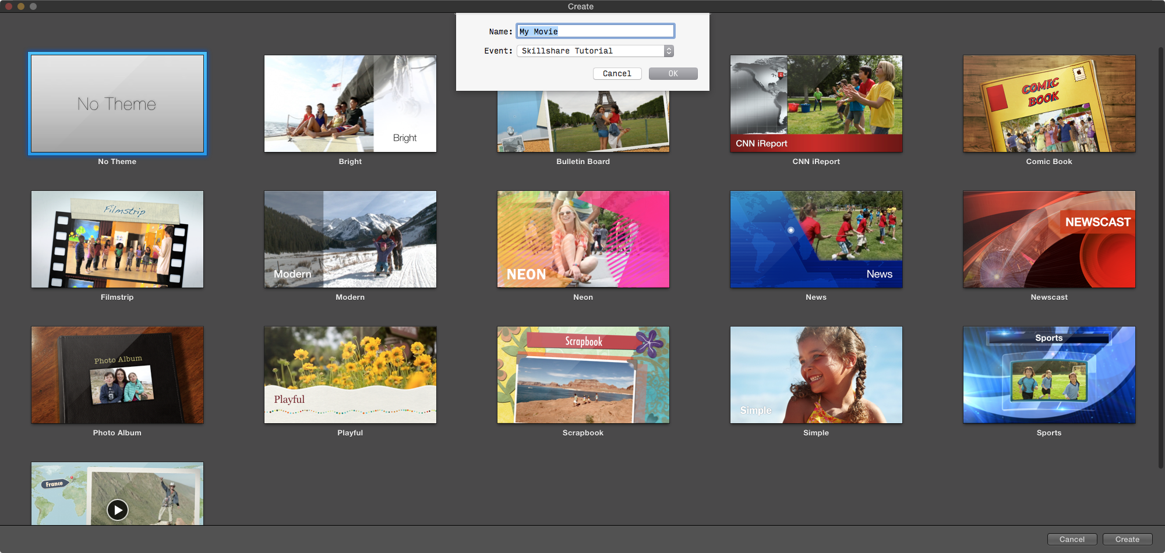The image size is (1165, 553).
Task: Select the Comic Book theme
Action: pyautogui.click(x=1049, y=104)
